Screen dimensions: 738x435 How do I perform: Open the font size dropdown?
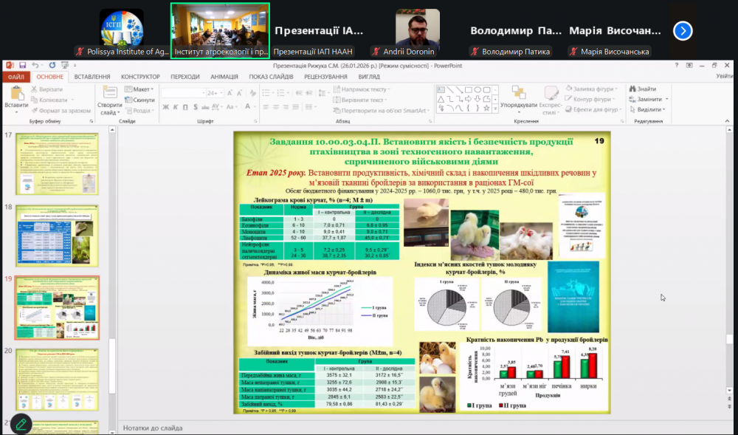coord(220,93)
